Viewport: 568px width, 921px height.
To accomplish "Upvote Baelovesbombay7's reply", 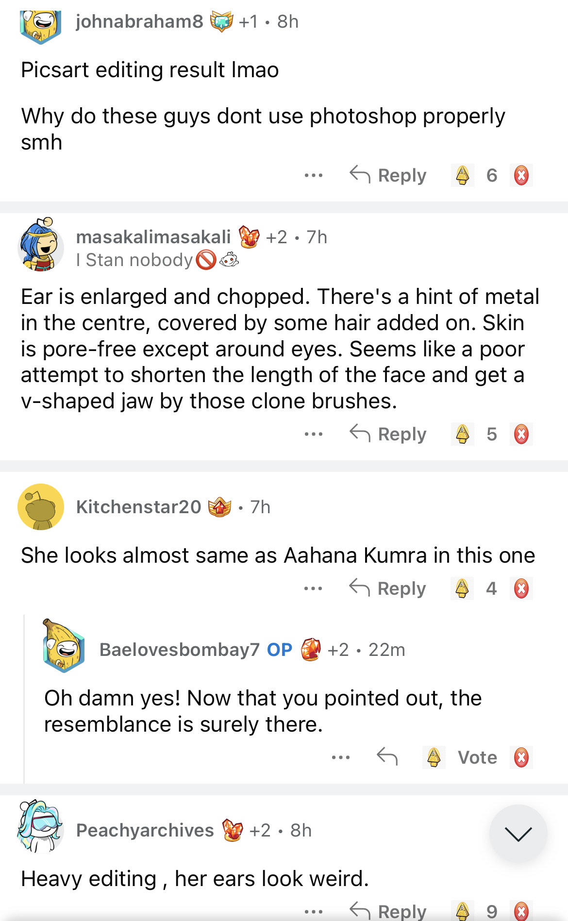I will coord(434,757).
